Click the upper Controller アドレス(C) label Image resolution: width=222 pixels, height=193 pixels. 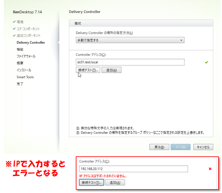[91, 55]
